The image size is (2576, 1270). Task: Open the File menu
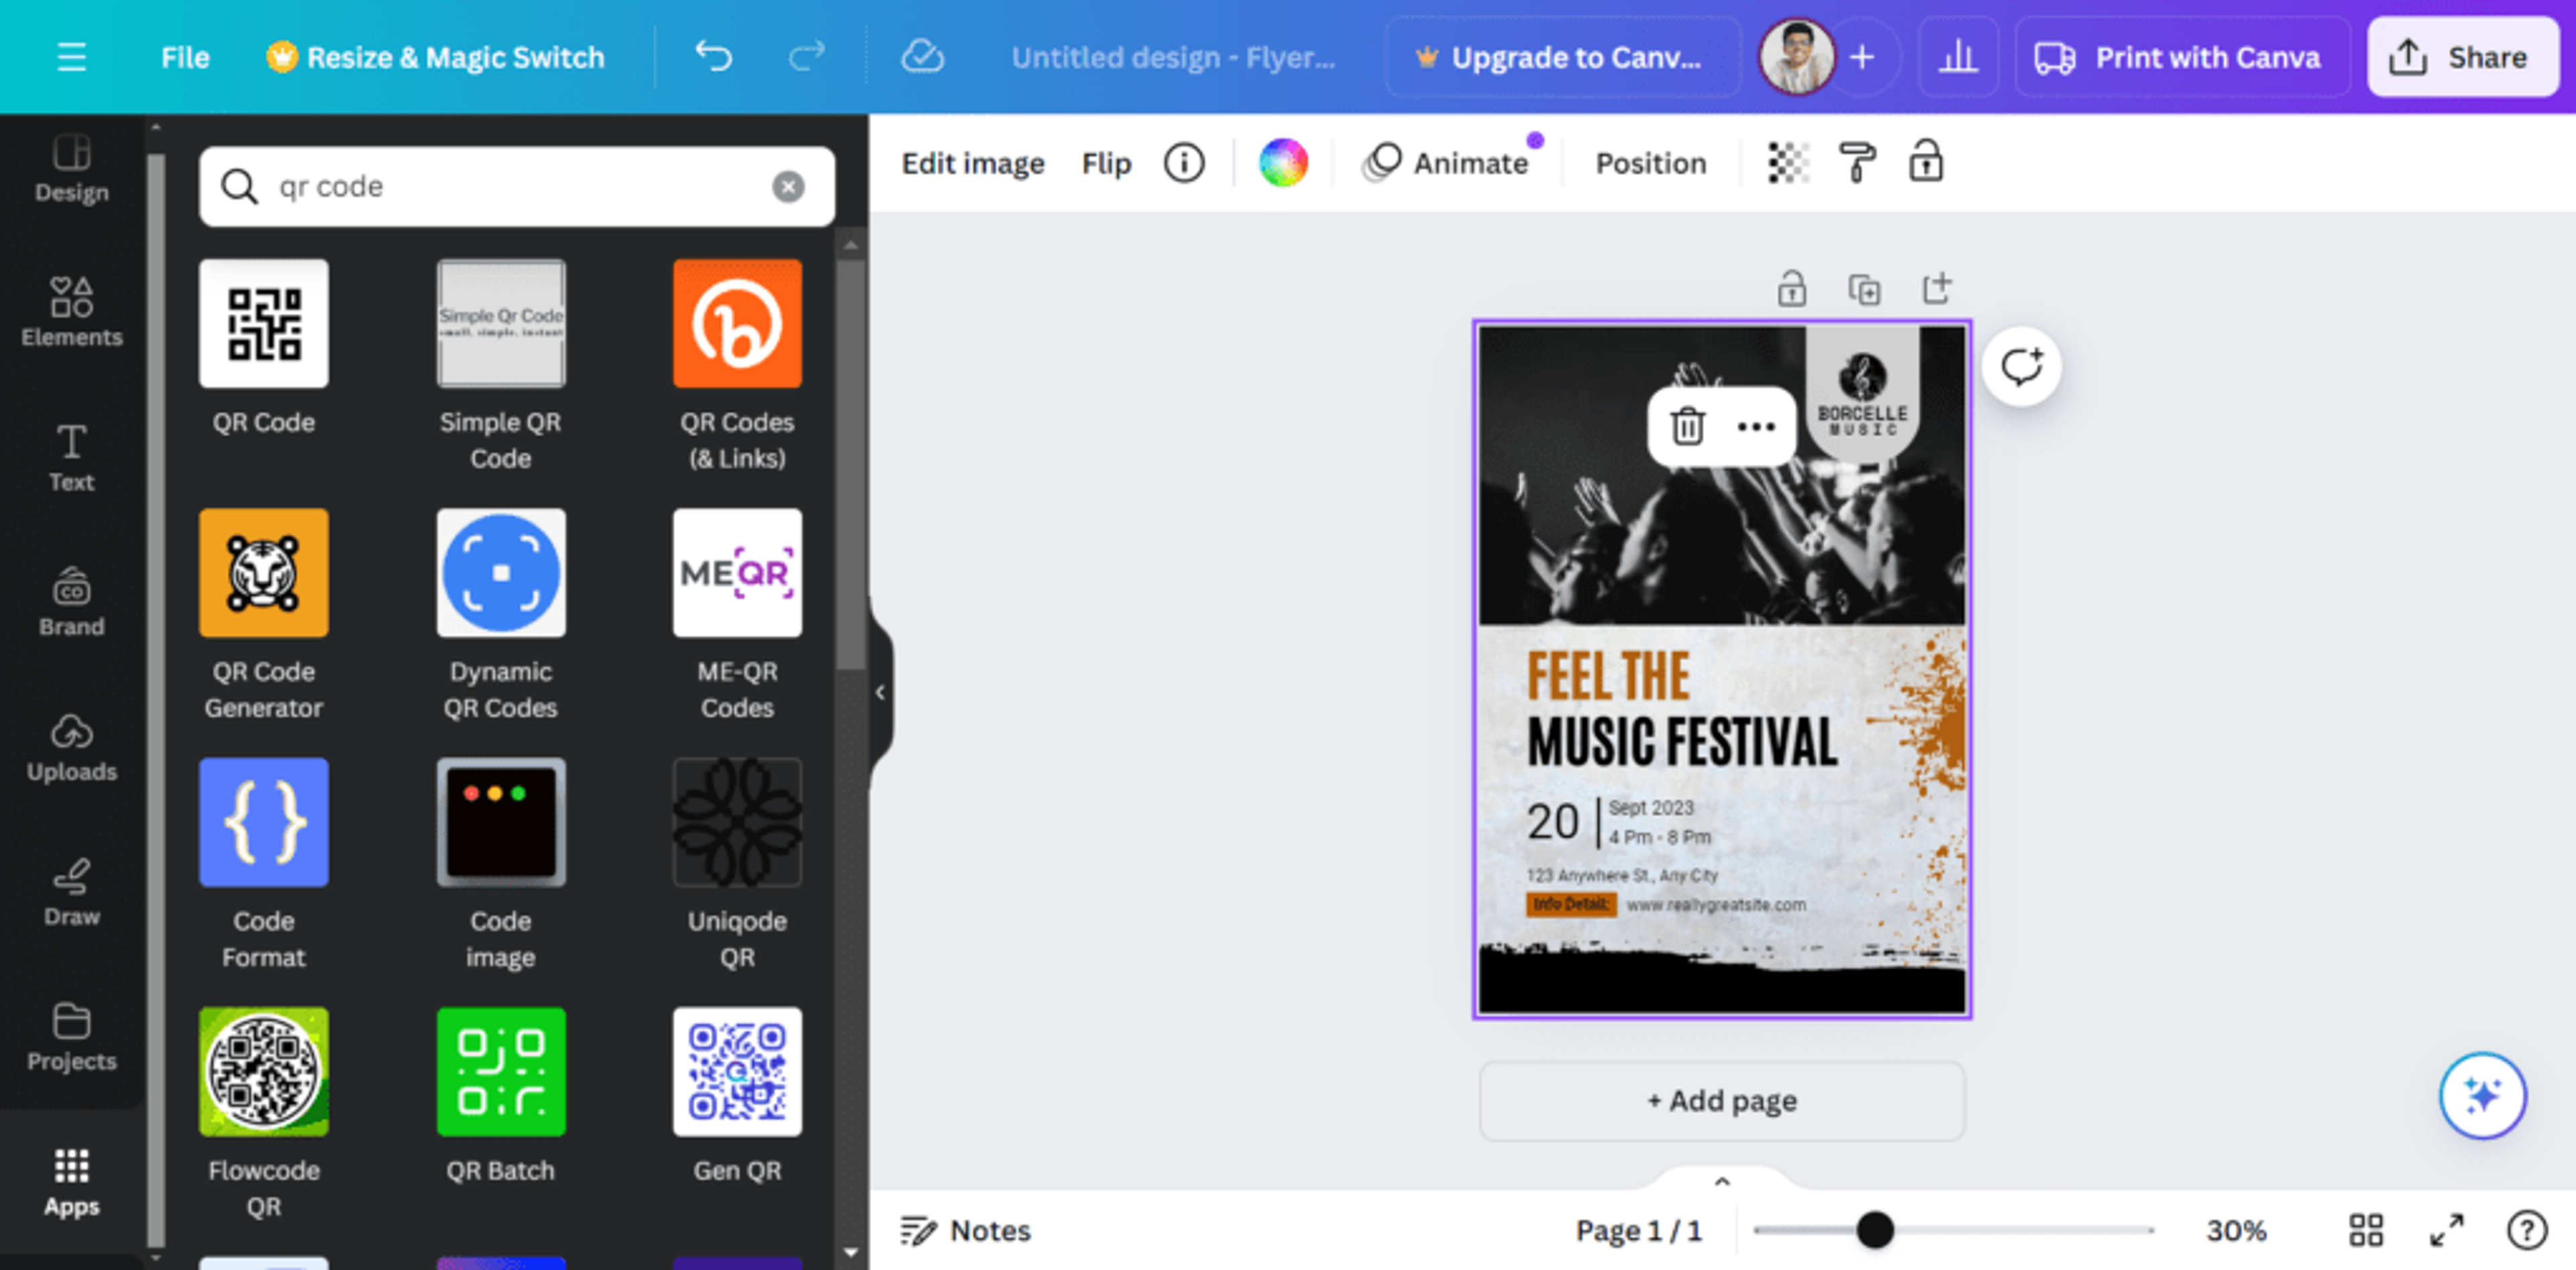click(185, 57)
